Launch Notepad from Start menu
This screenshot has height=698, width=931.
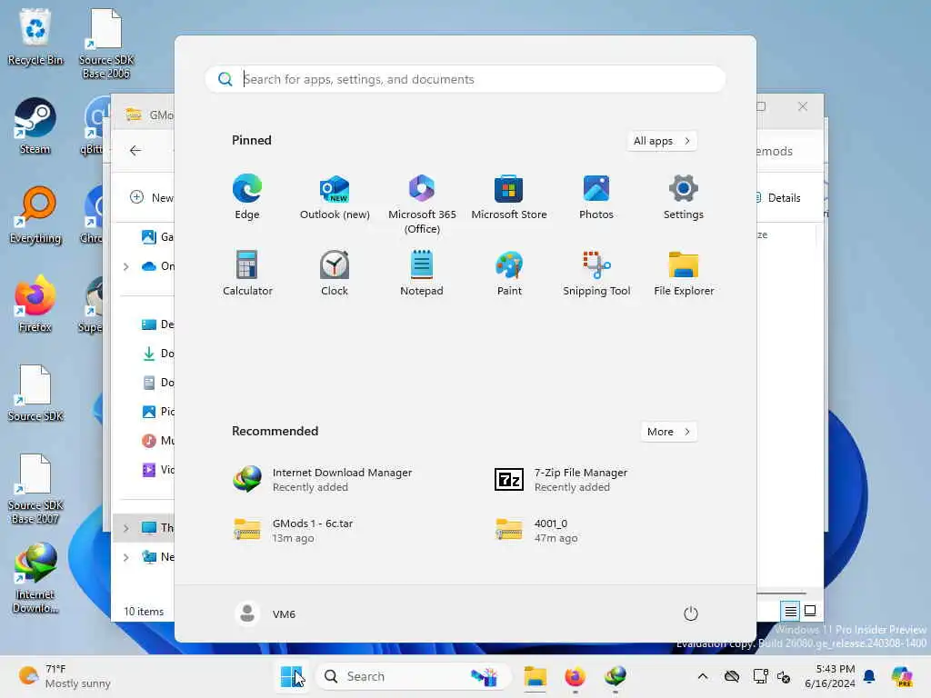coord(422,273)
